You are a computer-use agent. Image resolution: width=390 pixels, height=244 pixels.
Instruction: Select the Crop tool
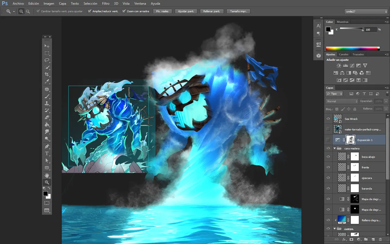(47, 74)
